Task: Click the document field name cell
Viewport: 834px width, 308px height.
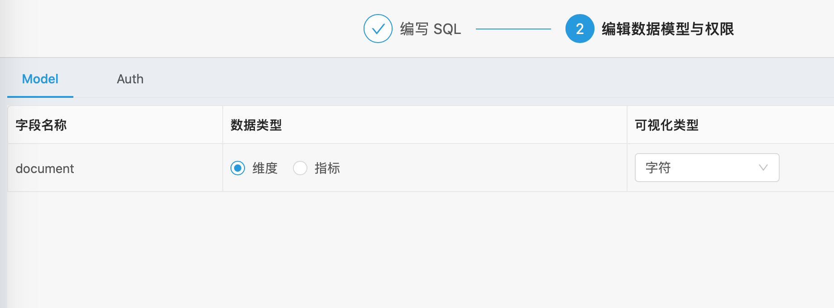Action: tap(45, 168)
